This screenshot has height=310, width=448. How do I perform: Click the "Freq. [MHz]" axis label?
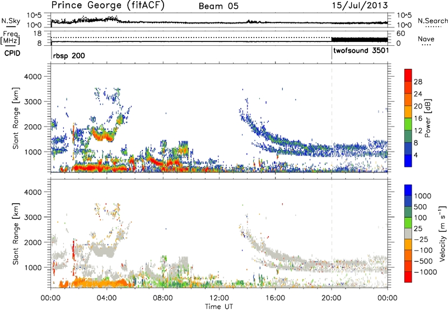[x=10, y=38]
